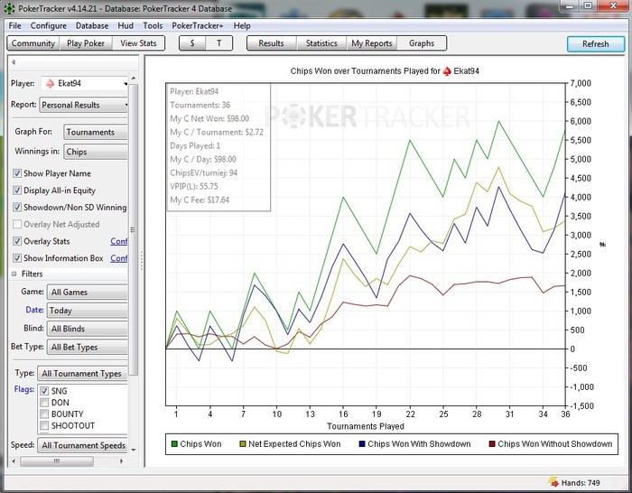Open the Type All Tournament Types dropdown

(x=83, y=374)
